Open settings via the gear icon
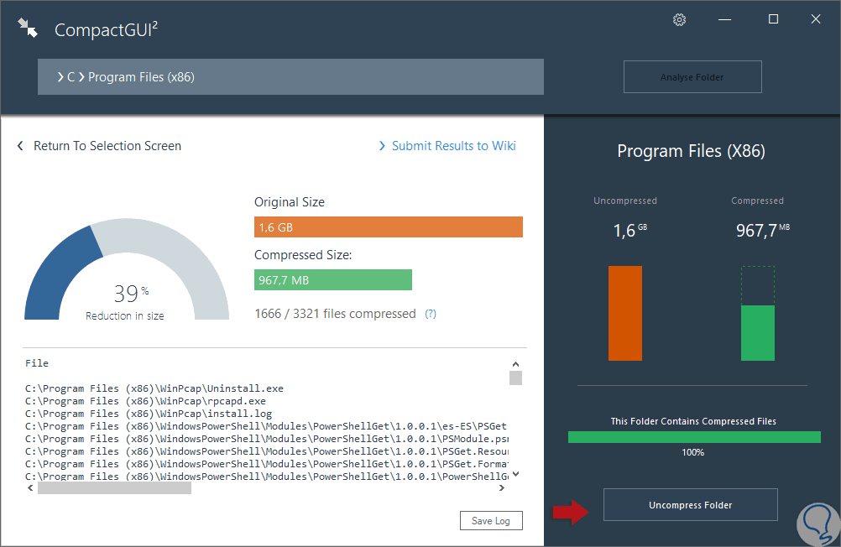This screenshot has height=547, width=841. 680,20
